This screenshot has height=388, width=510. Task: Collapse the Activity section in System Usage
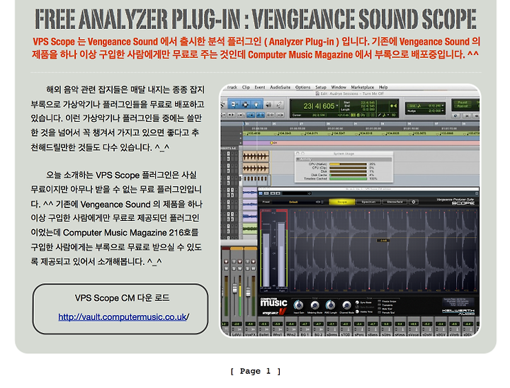(x=297, y=159)
